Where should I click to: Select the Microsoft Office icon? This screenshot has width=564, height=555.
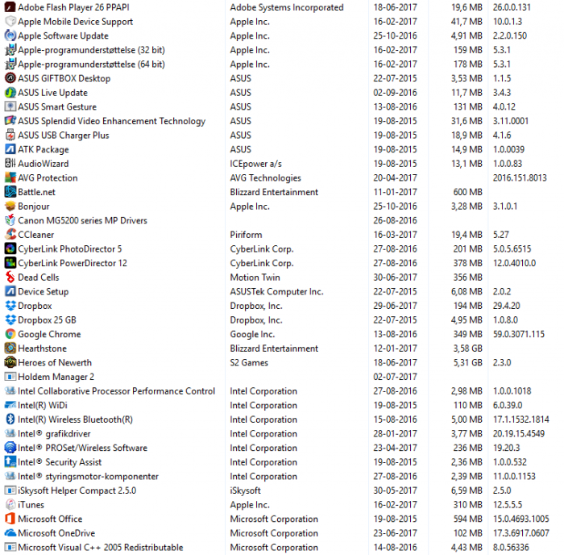10,519
